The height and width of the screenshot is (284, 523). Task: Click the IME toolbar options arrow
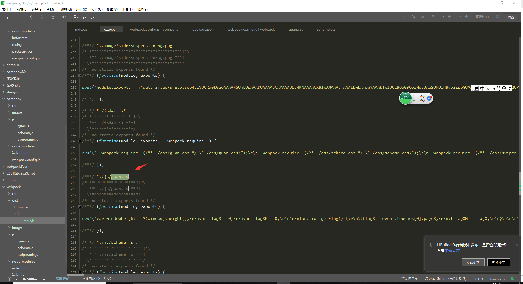coord(510,88)
